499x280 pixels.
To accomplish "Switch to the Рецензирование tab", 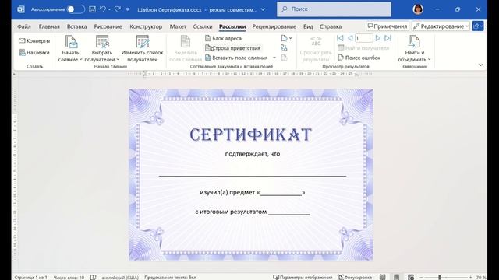I will coord(274,26).
